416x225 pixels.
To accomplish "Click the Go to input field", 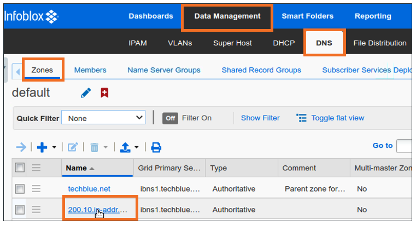I will 405,146.
